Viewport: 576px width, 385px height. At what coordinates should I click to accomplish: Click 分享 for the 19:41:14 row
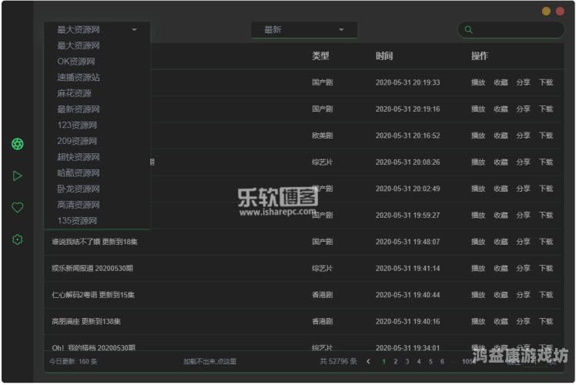[x=523, y=268]
